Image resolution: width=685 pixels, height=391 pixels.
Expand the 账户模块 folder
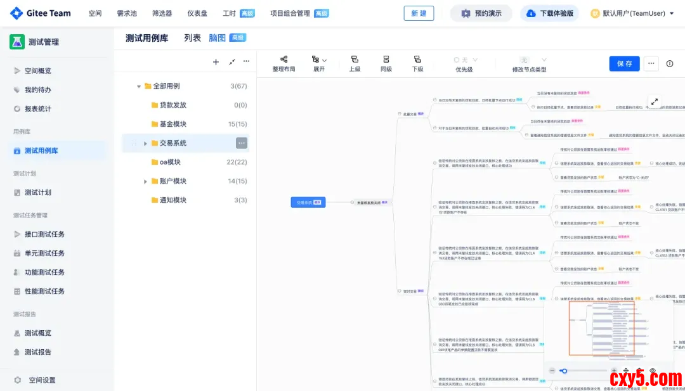(x=145, y=181)
